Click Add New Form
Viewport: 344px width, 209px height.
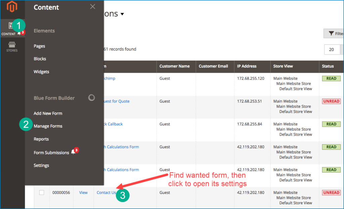[48, 113]
